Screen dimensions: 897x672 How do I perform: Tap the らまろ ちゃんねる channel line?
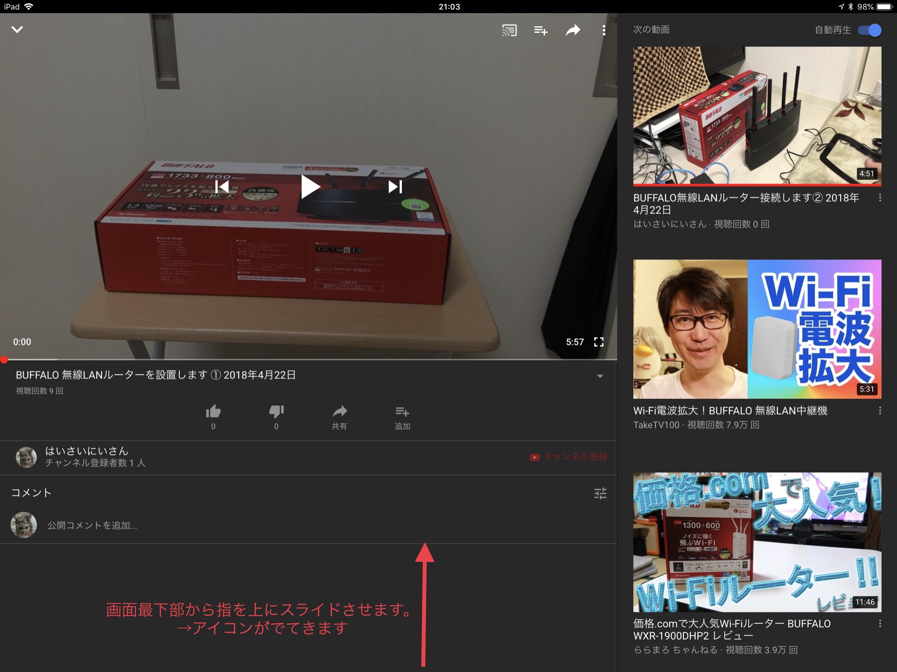715,650
